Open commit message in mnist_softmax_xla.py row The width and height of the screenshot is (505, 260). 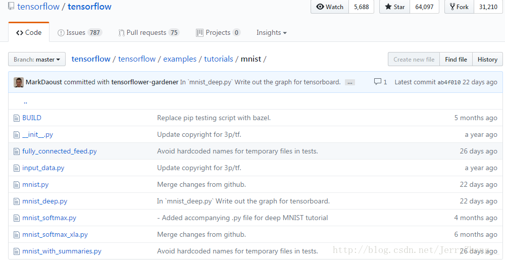(201, 235)
